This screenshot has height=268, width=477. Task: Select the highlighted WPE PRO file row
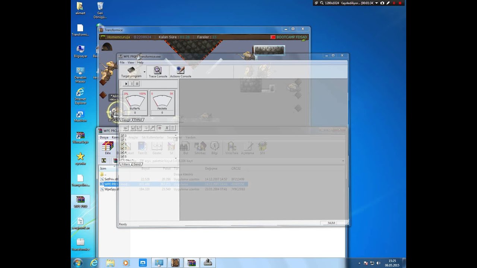point(174,184)
